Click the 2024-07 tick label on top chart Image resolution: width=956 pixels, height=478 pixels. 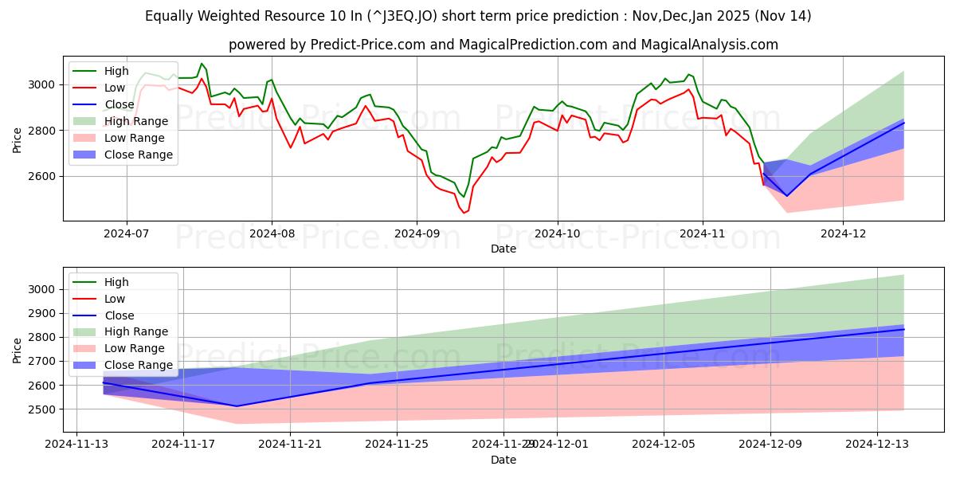(x=127, y=233)
